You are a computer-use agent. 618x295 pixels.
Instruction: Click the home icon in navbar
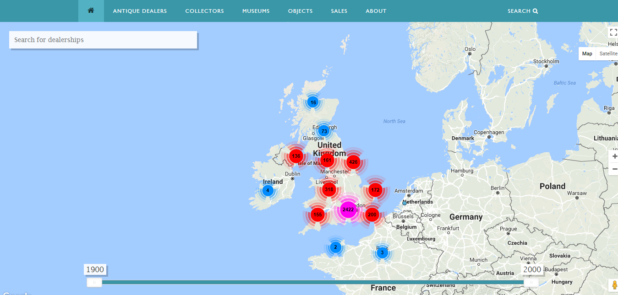(x=91, y=11)
